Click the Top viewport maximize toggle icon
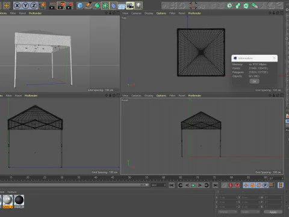Screen dimensions: 289x217 pos(282,13)
